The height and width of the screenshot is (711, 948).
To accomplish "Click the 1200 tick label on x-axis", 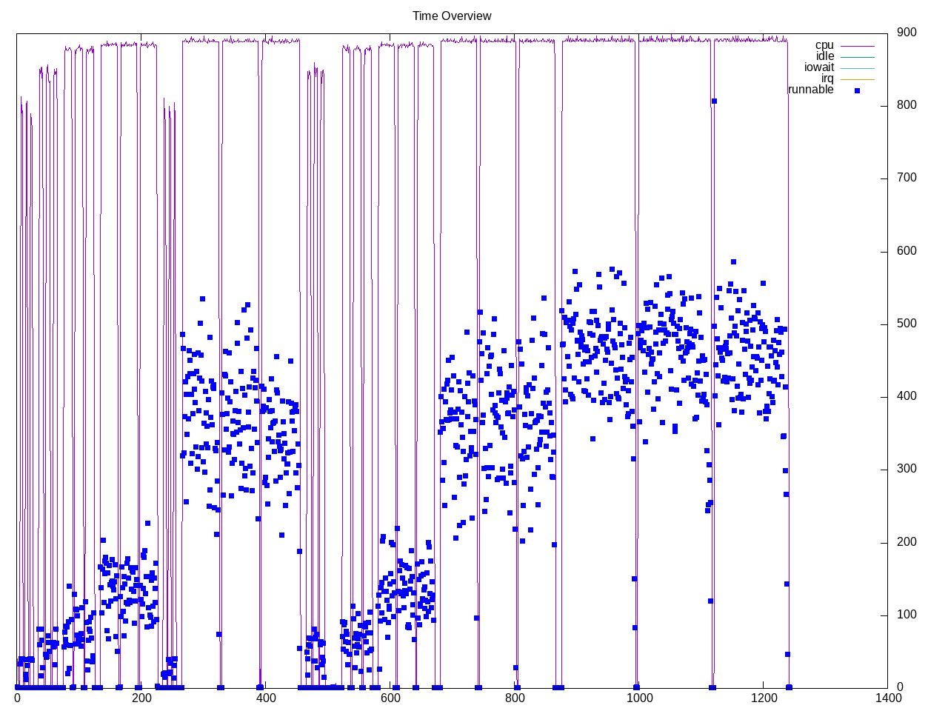I will click(x=764, y=698).
